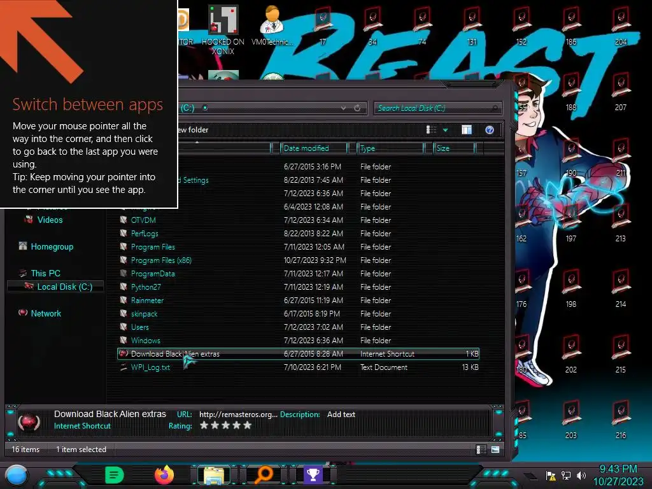652x489 pixels.
Task: Open the HOOKED ON XONIX desktop icon
Action: (223, 30)
